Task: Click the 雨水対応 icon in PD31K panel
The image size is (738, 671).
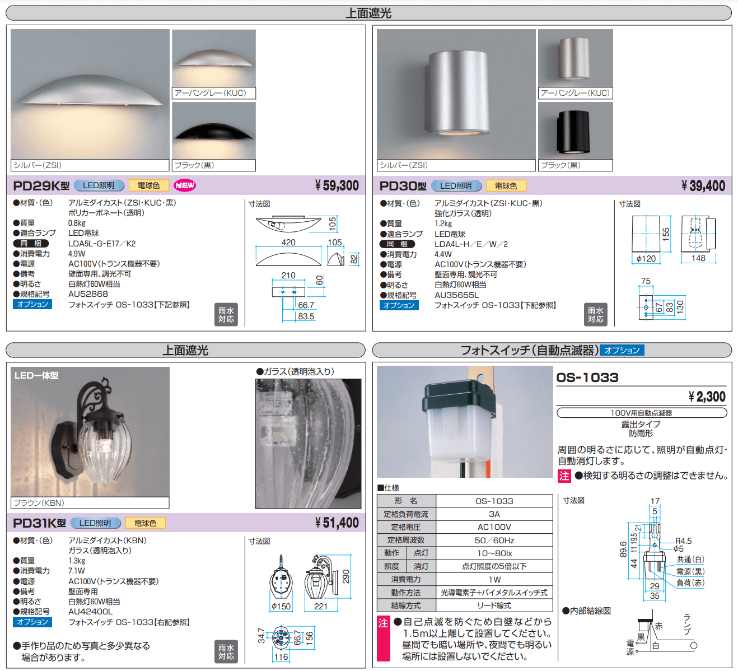Action: point(226,652)
